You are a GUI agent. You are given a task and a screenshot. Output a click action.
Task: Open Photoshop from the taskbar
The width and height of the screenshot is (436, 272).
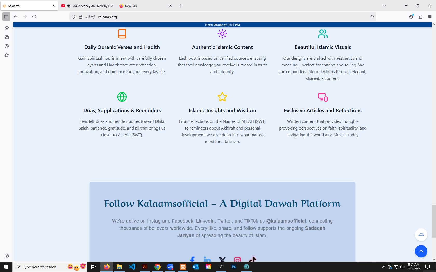coord(234,267)
